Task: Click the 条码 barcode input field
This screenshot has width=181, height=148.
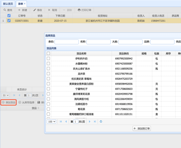Action: click(67, 42)
